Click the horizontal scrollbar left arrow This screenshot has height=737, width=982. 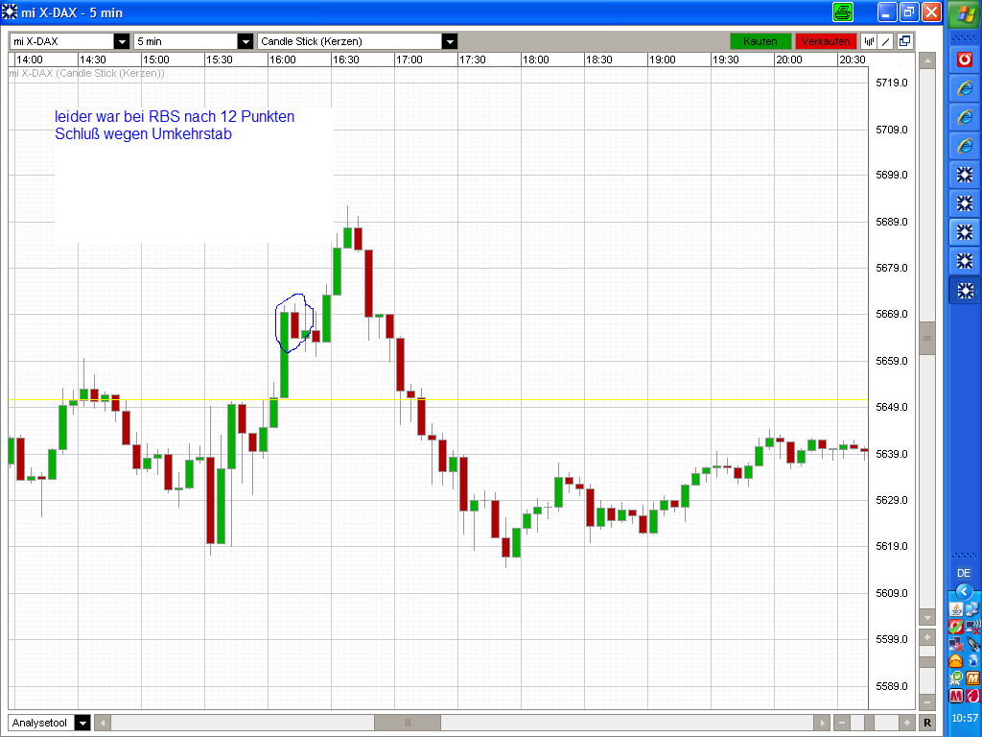point(103,723)
